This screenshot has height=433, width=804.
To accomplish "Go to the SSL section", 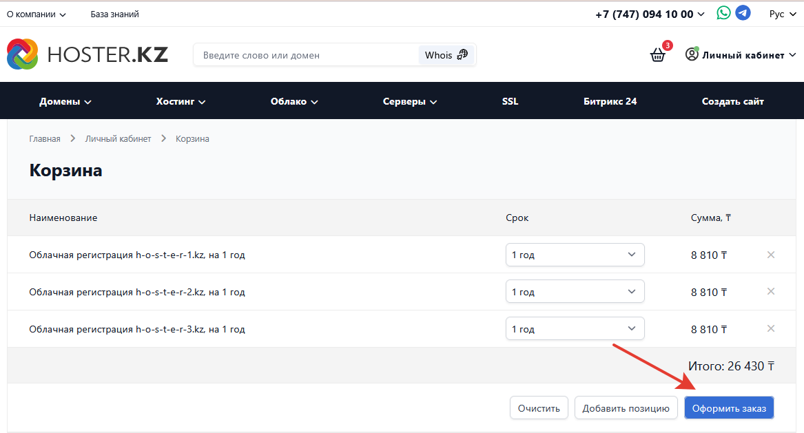I will [510, 101].
